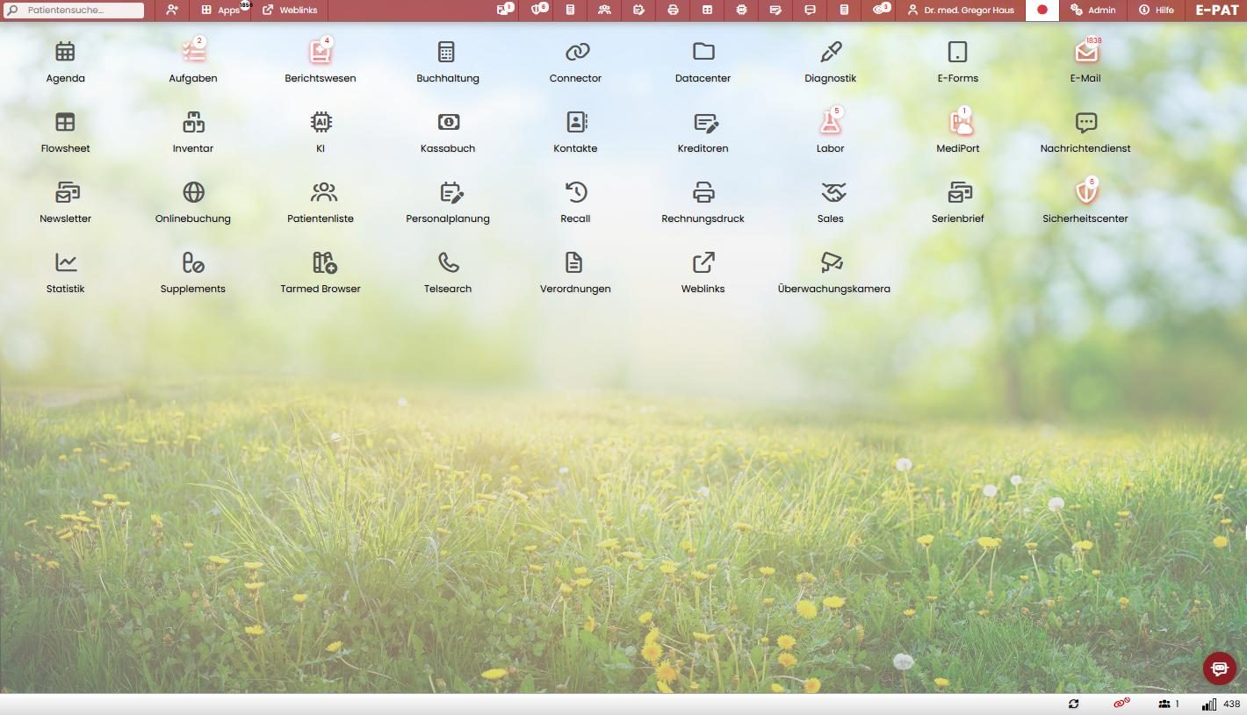1247x715 pixels.
Task: Open the Agenda calendar app
Action: pyautogui.click(x=65, y=61)
